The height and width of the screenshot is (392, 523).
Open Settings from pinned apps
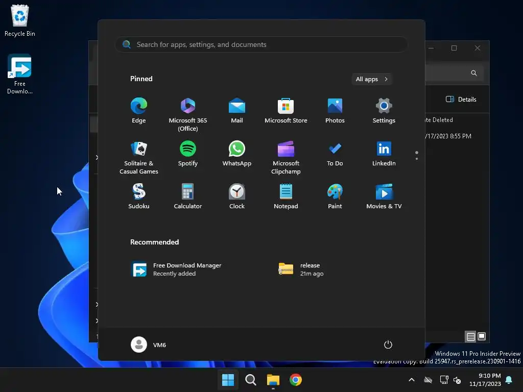384,111
